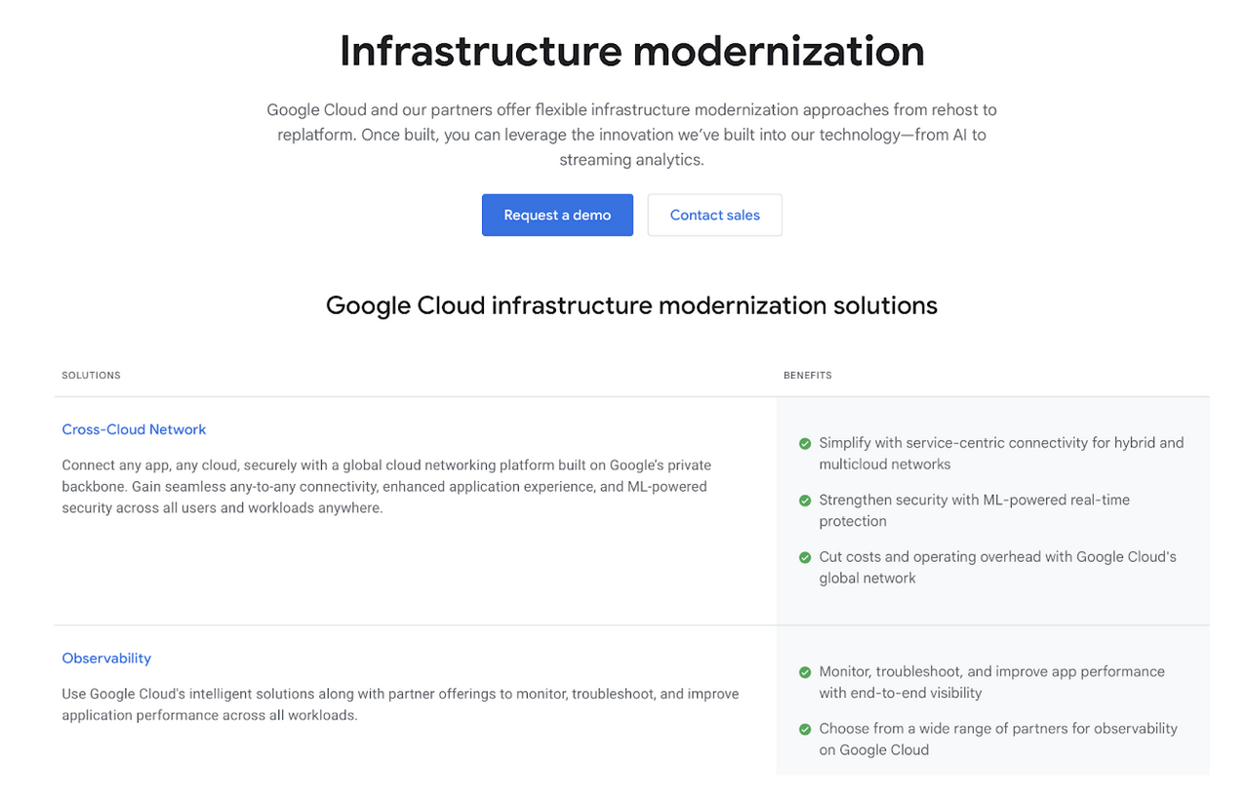Open the Cross-Cloud Network link
This screenshot has width=1247, height=804.
pos(134,429)
